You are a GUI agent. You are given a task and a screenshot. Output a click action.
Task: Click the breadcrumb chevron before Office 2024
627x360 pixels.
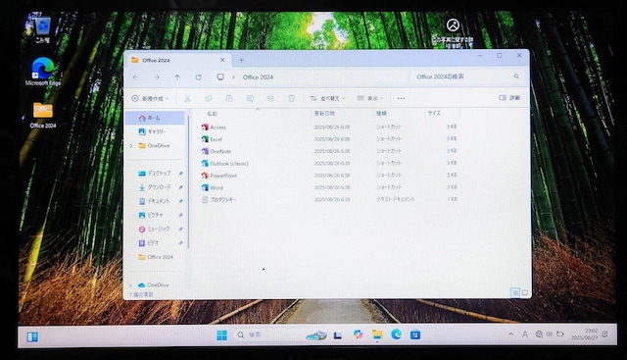coord(233,77)
